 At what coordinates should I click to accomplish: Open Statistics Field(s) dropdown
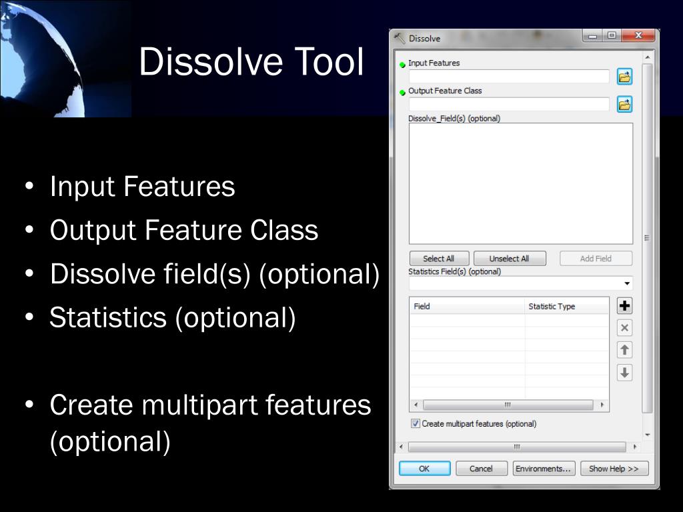pos(627,283)
